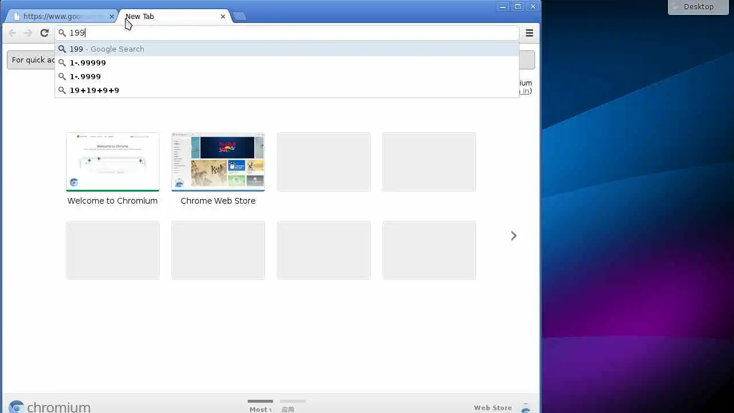Open the Chrome Web Store thumbnail

pyautogui.click(x=218, y=162)
